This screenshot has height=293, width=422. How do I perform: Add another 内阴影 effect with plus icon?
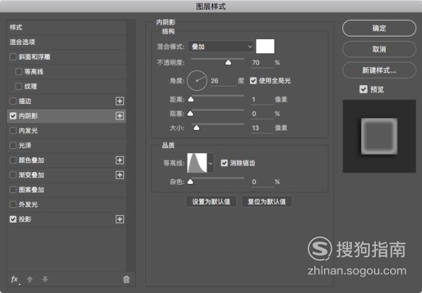(119, 116)
